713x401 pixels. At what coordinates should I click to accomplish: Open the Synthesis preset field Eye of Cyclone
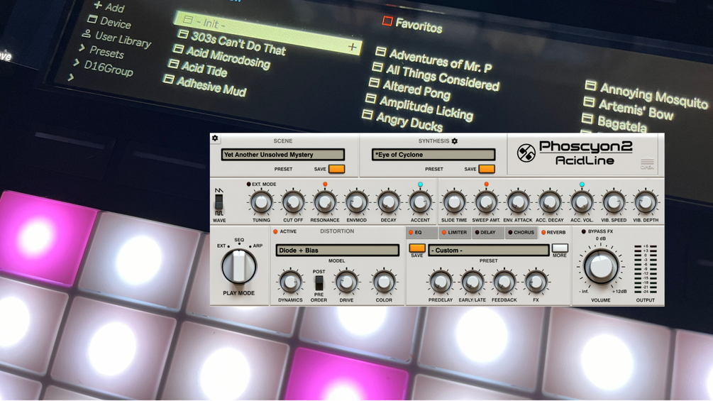coord(433,155)
